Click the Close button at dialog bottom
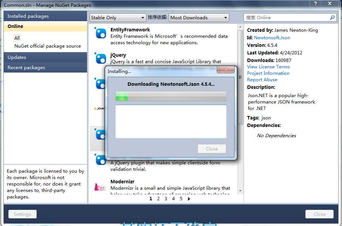Image resolution: width=342 pixels, height=226 pixels. click(x=320, y=214)
